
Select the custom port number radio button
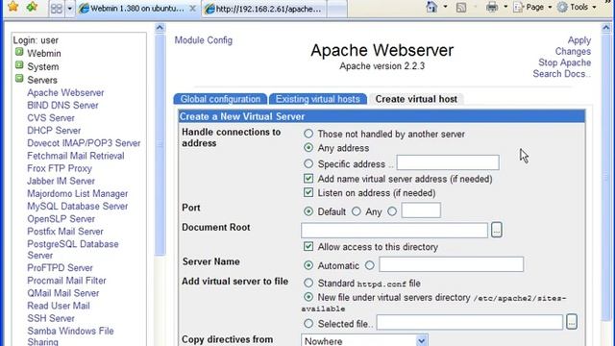point(392,211)
